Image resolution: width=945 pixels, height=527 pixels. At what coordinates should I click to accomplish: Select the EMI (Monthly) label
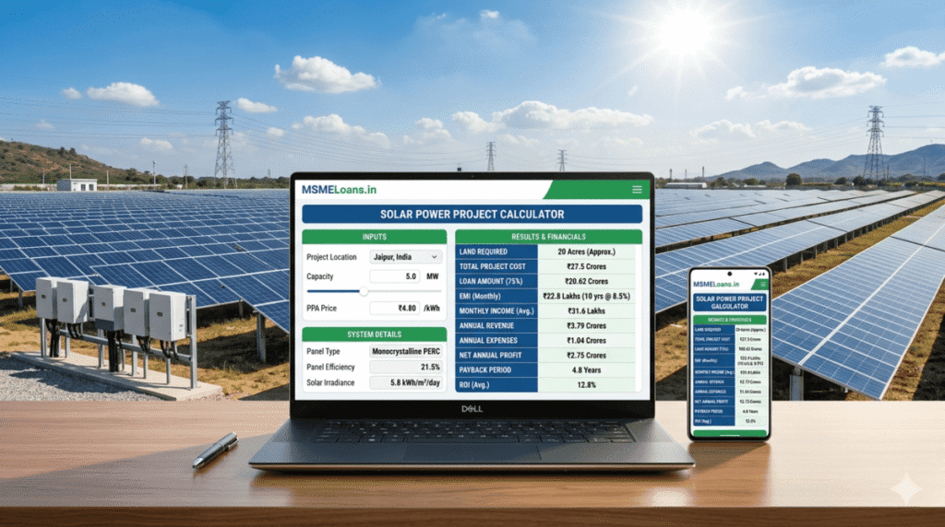[x=480, y=296]
